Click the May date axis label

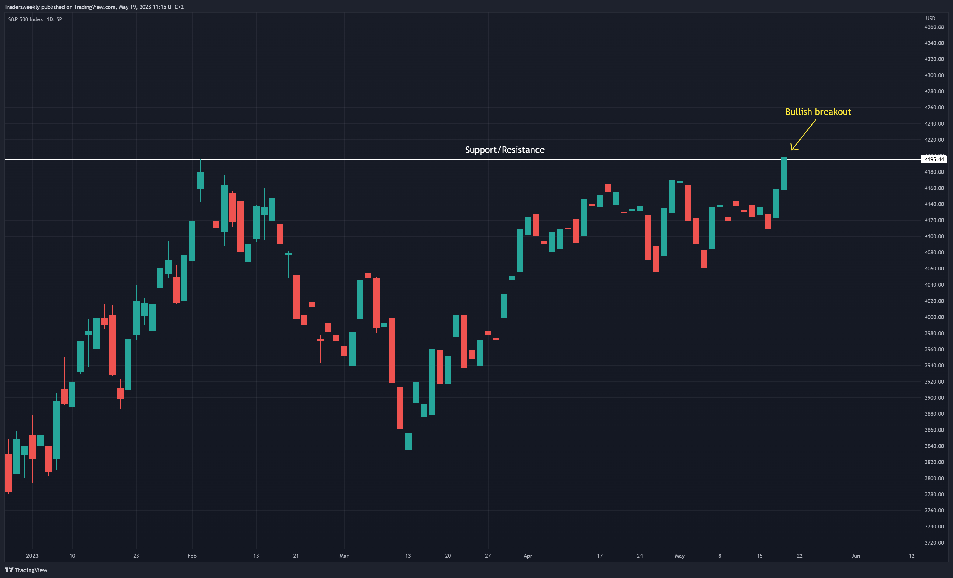coord(680,556)
